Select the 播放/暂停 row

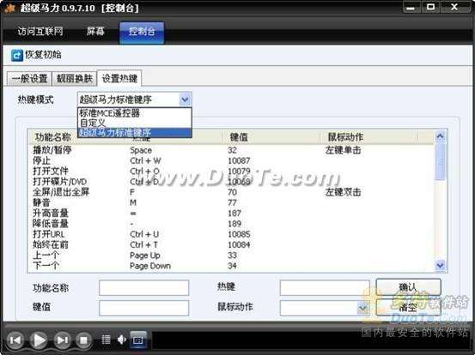click(231, 150)
